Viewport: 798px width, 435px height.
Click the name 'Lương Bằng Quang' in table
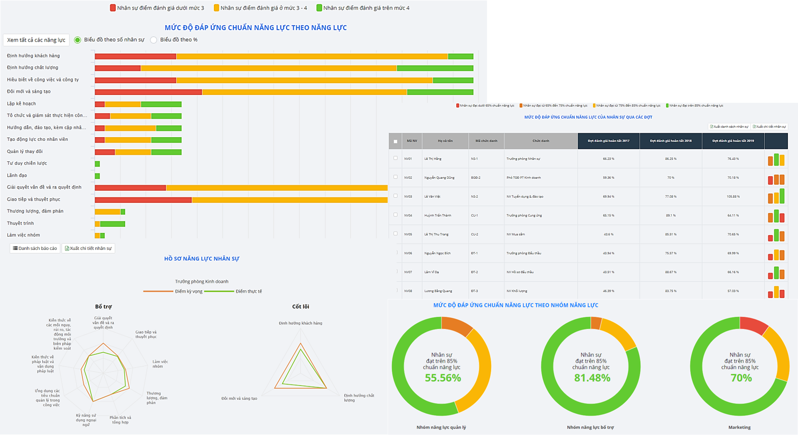click(x=438, y=291)
